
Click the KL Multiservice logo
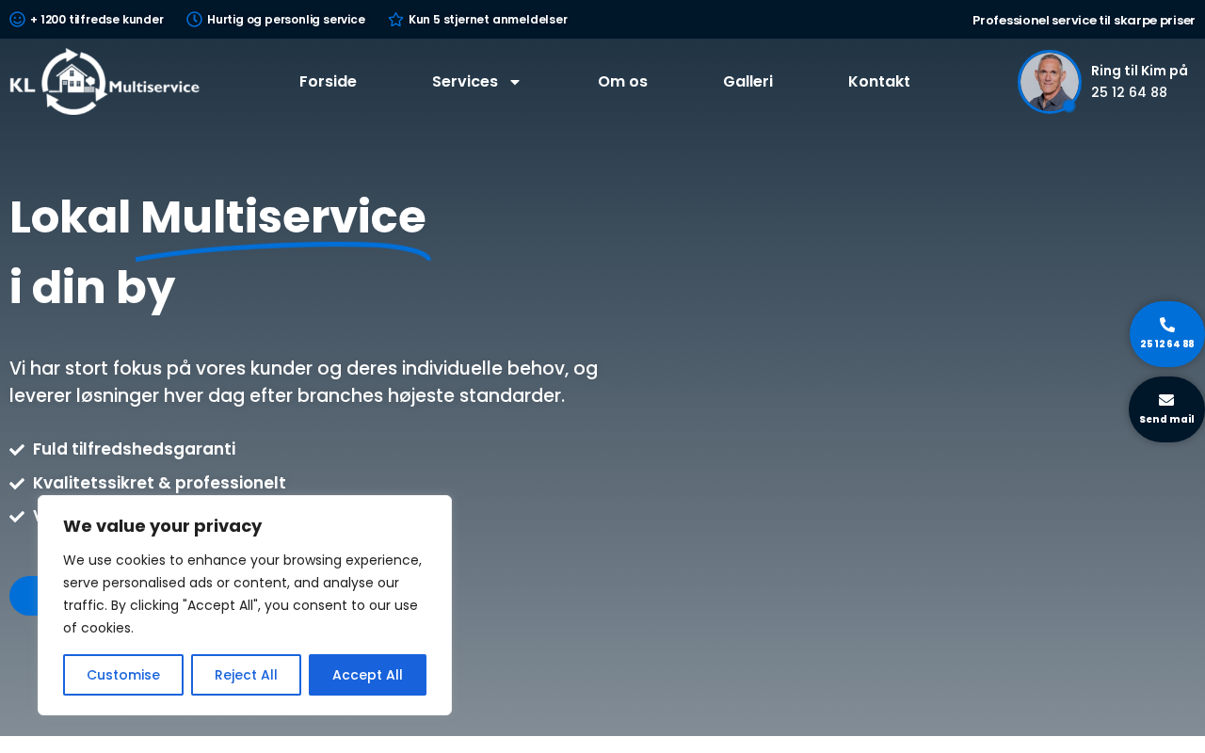(x=104, y=82)
